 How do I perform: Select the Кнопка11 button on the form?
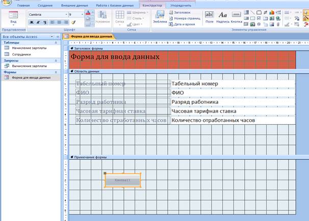(x=122, y=181)
